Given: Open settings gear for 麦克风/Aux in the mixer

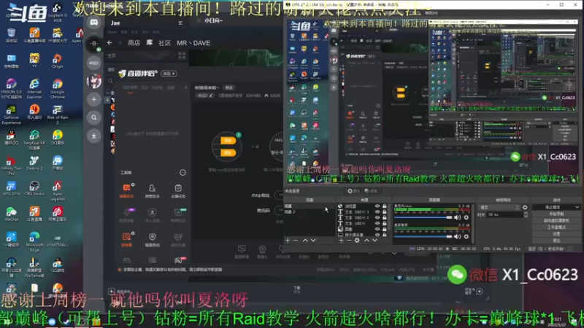Looking at the screenshot, I should tap(466, 217).
